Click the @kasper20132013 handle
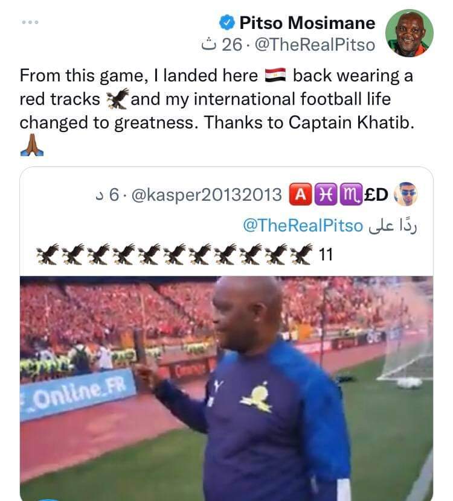453x501 pixels. (207, 195)
